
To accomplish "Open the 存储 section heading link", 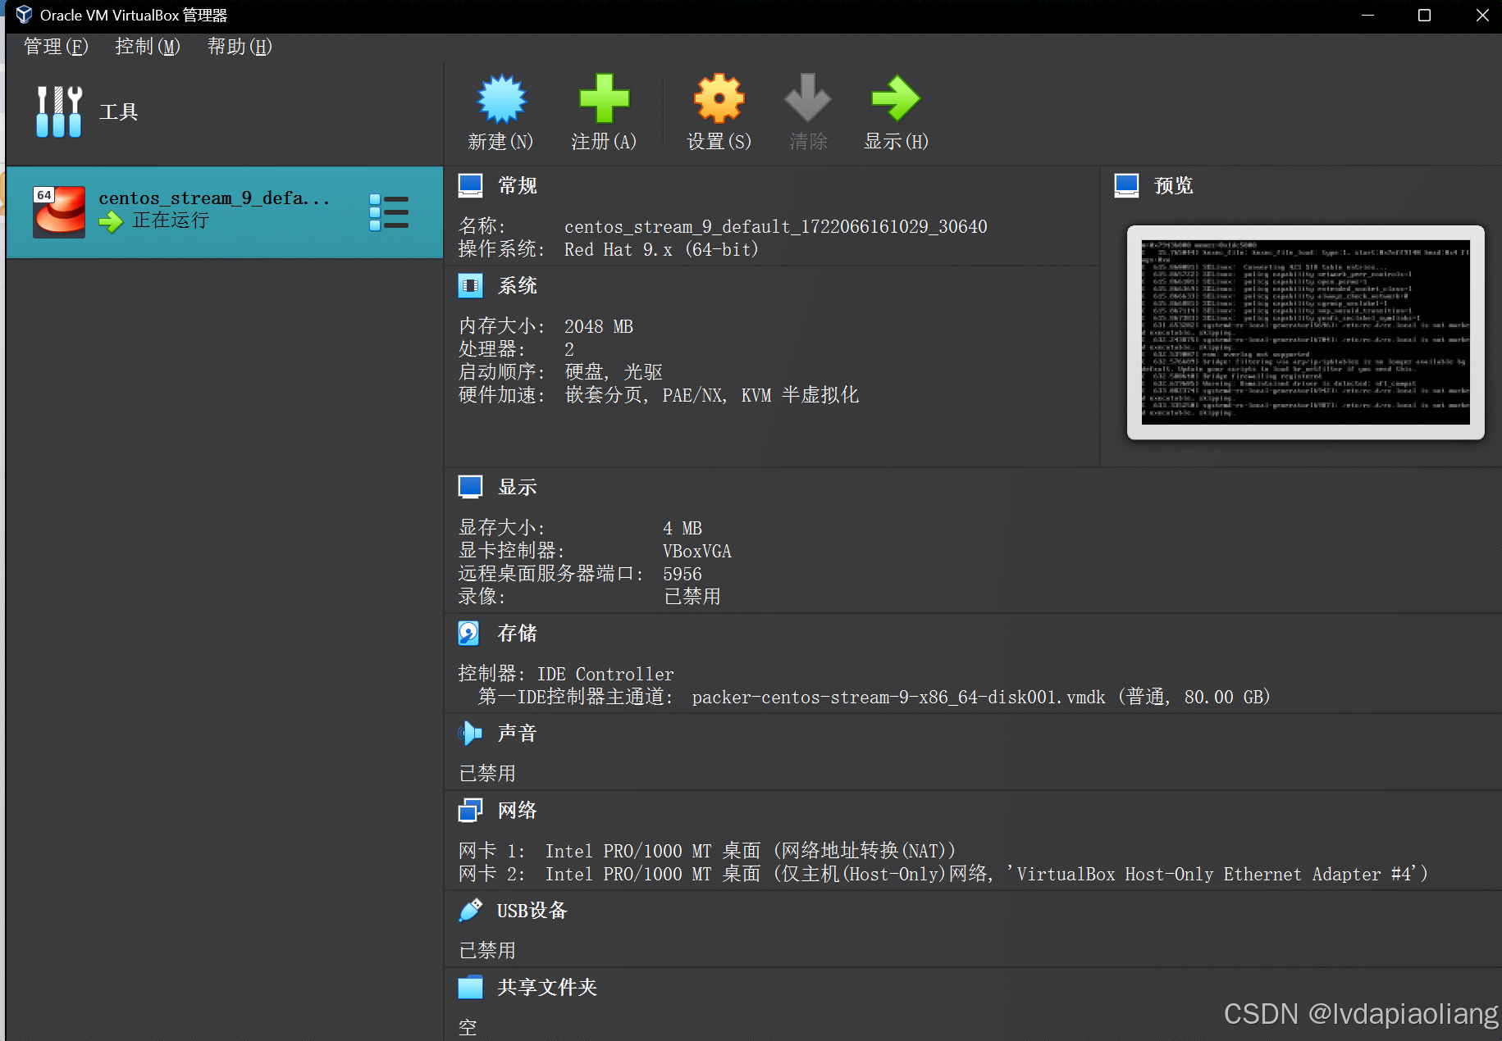I will tap(518, 633).
